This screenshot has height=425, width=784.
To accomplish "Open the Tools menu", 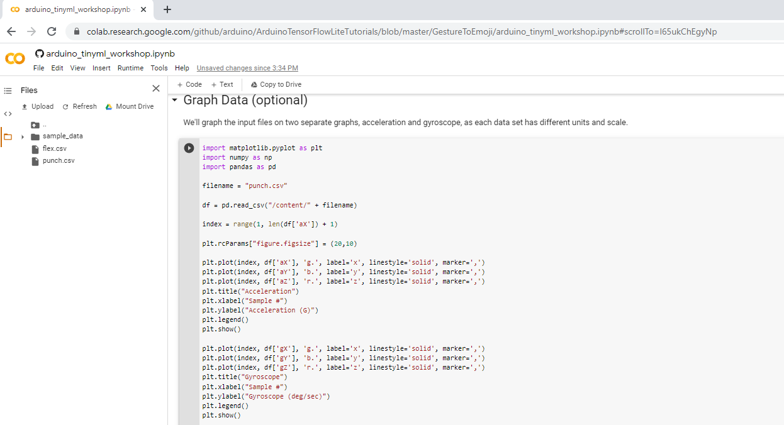I will (159, 68).
